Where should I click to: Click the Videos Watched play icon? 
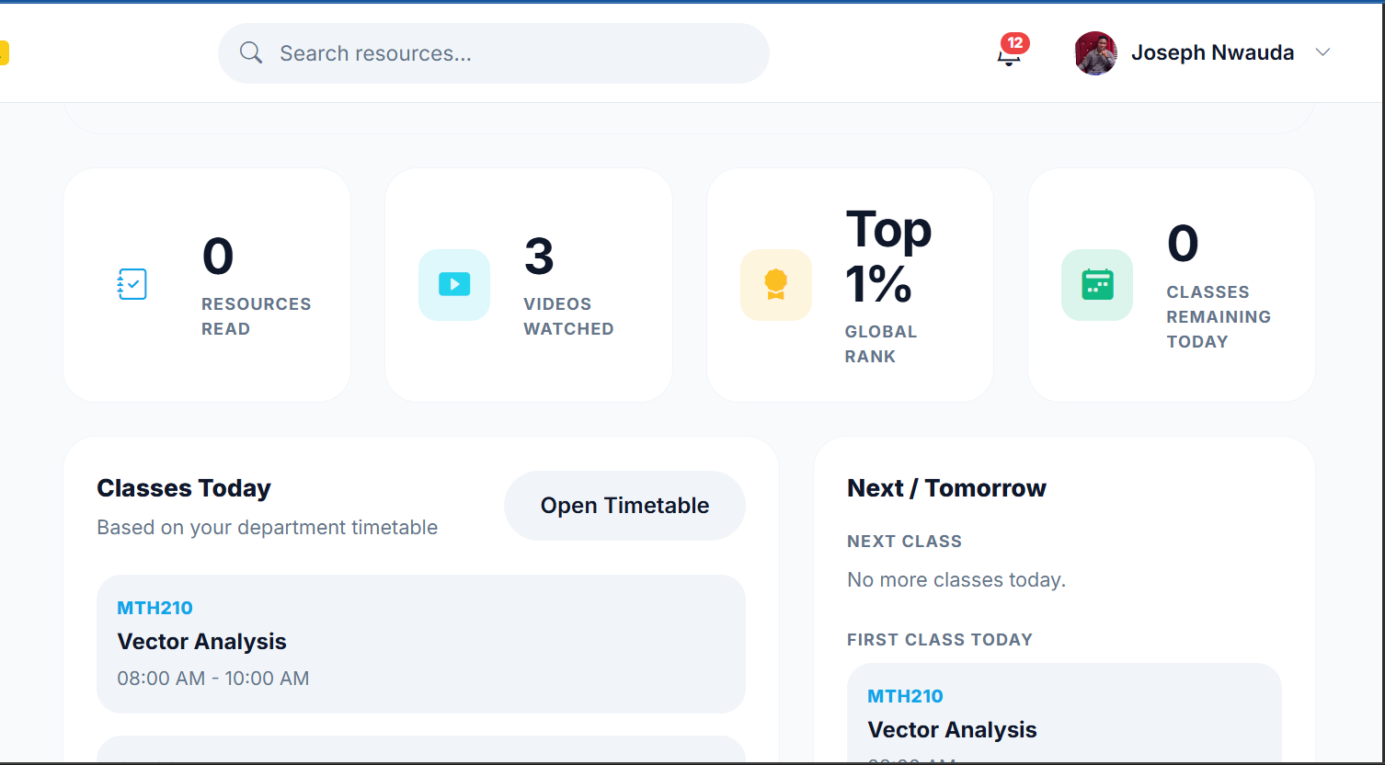pyautogui.click(x=454, y=284)
